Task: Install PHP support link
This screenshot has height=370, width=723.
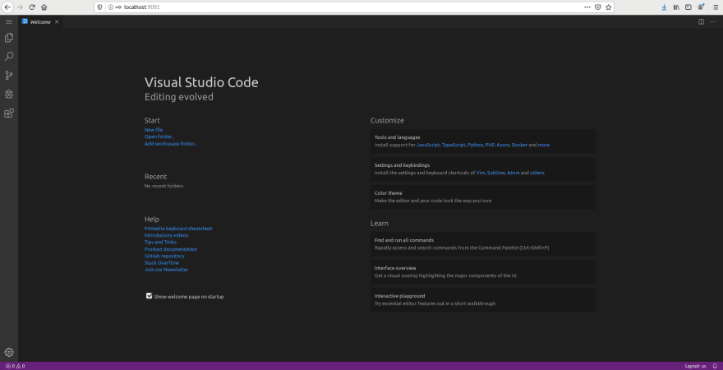Action: [489, 145]
